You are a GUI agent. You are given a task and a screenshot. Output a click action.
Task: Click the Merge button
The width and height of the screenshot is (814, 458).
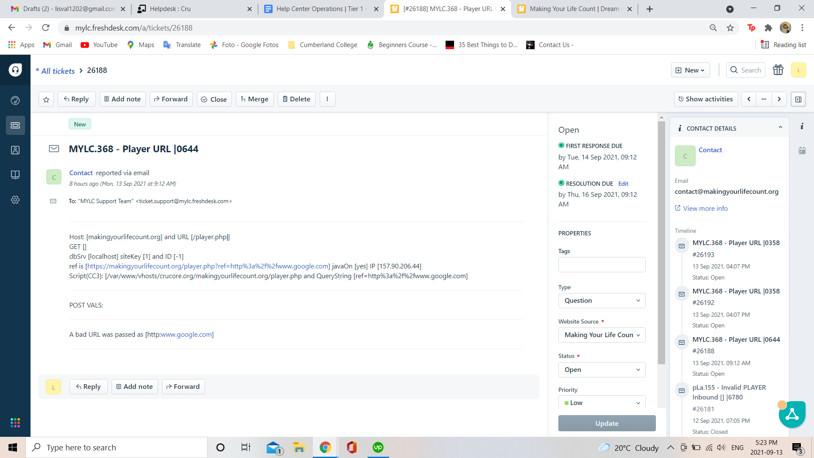254,99
